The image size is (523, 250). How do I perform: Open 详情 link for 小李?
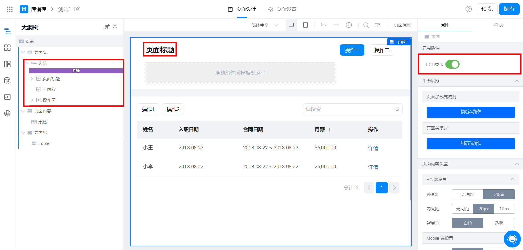point(373,167)
